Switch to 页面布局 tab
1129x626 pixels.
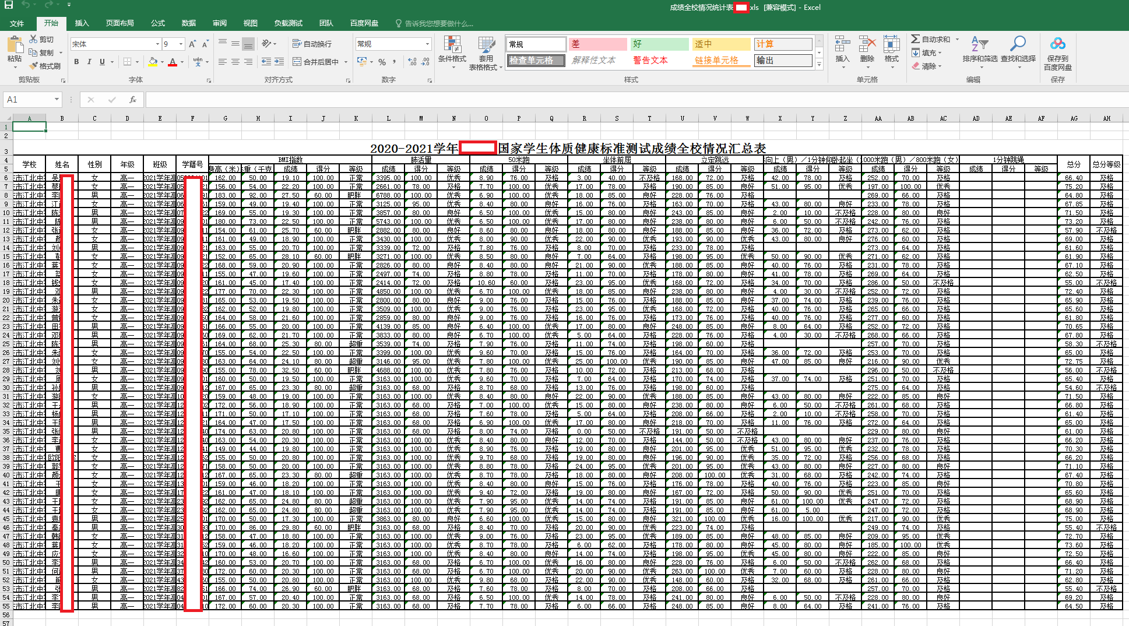click(x=120, y=23)
